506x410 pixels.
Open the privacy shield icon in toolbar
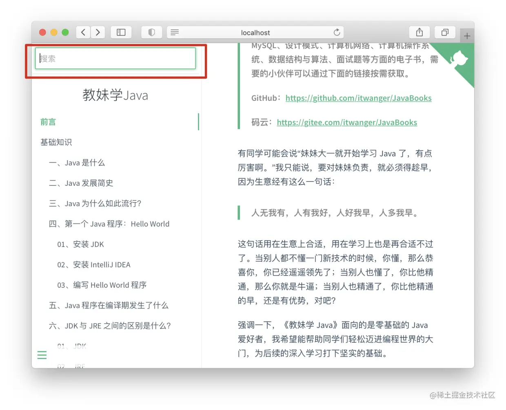(151, 32)
